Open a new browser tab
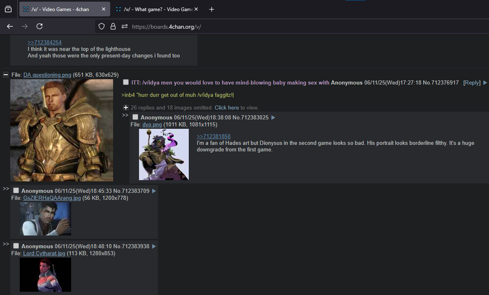 211,9
